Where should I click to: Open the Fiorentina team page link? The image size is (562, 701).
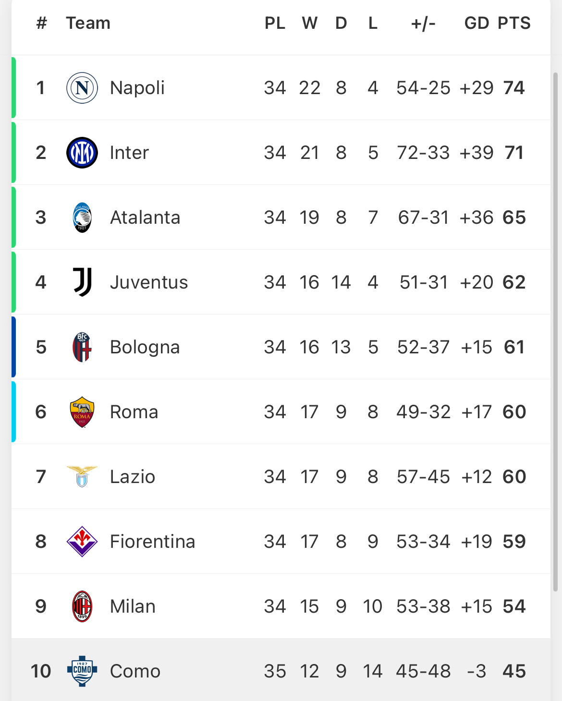pos(153,542)
